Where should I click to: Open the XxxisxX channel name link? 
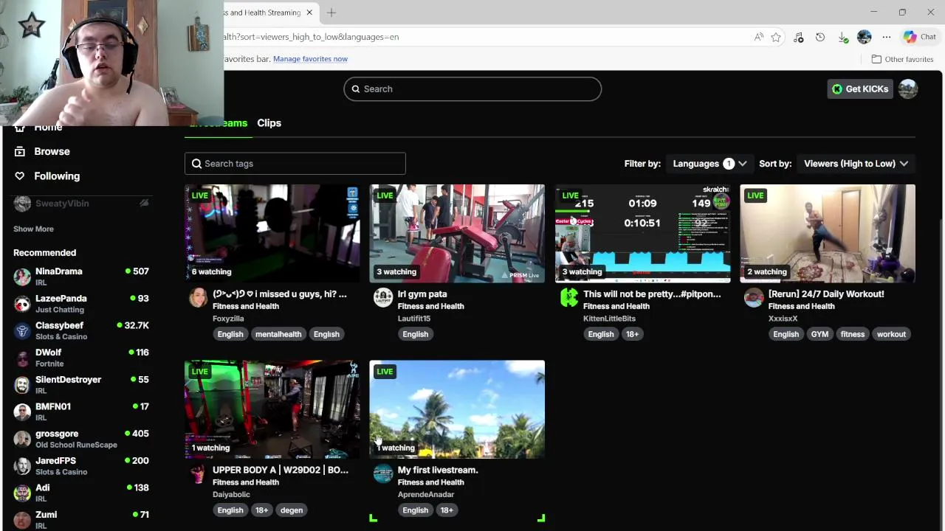coord(783,319)
